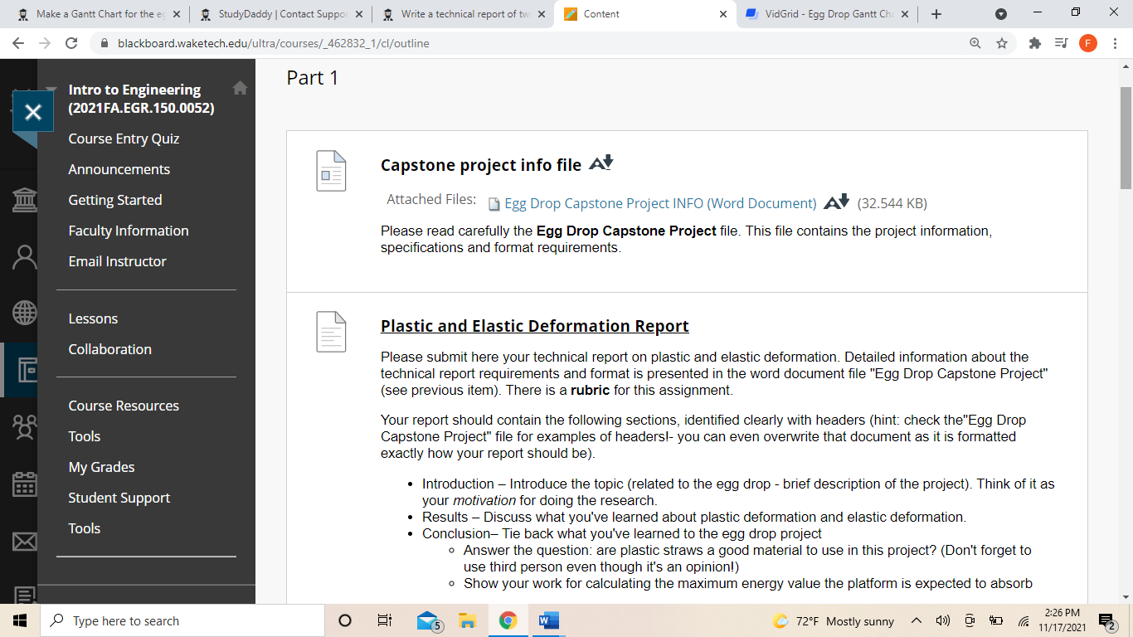This screenshot has width=1133, height=637.
Task: Click the home icon beside the course title
Action: [240, 88]
